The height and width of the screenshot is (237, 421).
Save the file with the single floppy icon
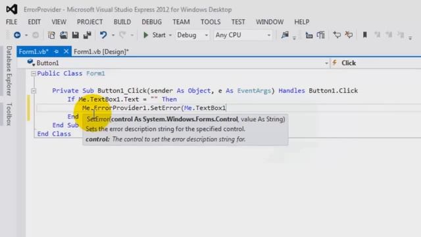point(76,35)
